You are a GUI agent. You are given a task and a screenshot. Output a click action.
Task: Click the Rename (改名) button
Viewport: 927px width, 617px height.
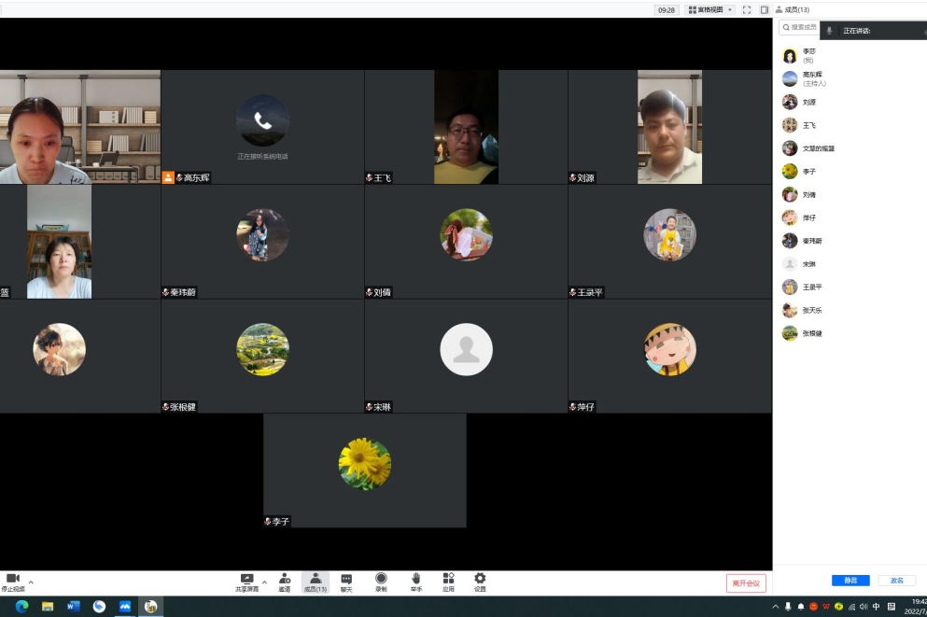(896, 581)
